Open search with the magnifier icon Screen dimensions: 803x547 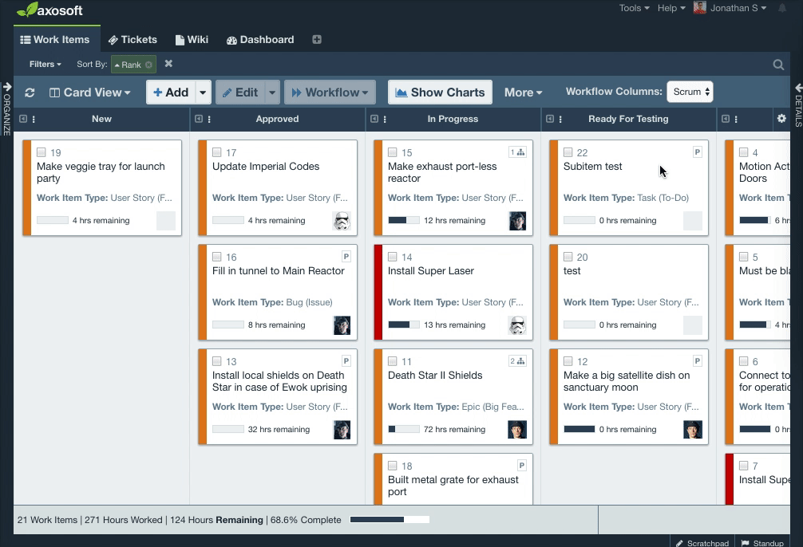point(778,65)
